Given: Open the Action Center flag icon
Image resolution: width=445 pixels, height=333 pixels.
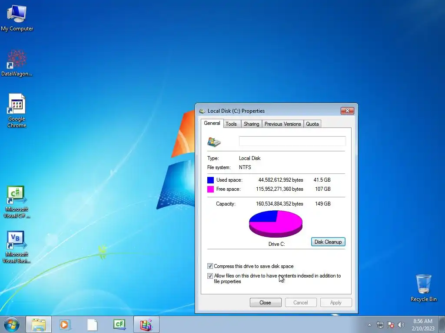Looking at the screenshot, I should 391,325.
